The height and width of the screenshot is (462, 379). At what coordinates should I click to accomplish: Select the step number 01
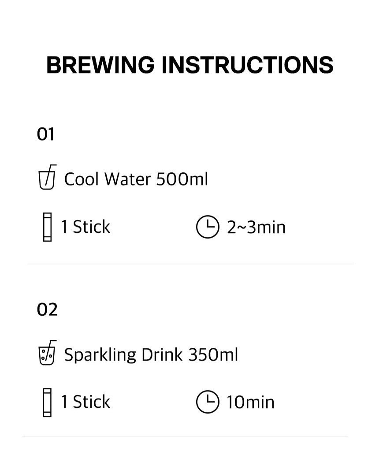pyautogui.click(x=46, y=134)
